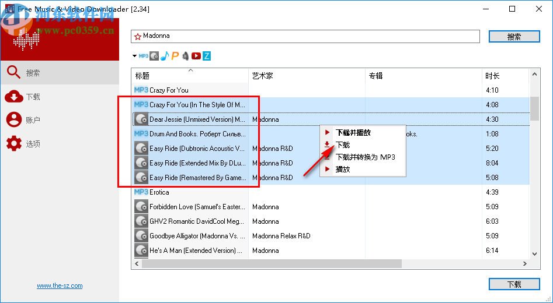Click the red user account icon

click(14, 119)
